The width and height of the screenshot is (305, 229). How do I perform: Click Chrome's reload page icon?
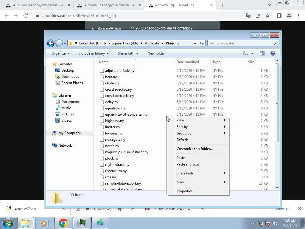(26, 16)
